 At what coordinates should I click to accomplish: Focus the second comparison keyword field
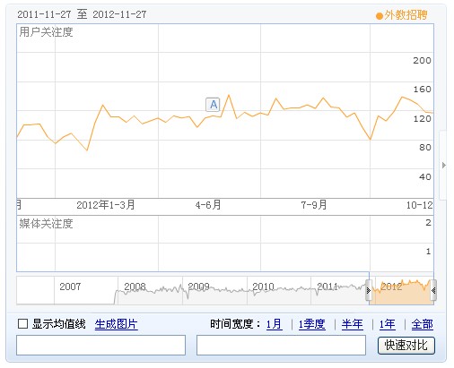pyautogui.click(x=281, y=345)
